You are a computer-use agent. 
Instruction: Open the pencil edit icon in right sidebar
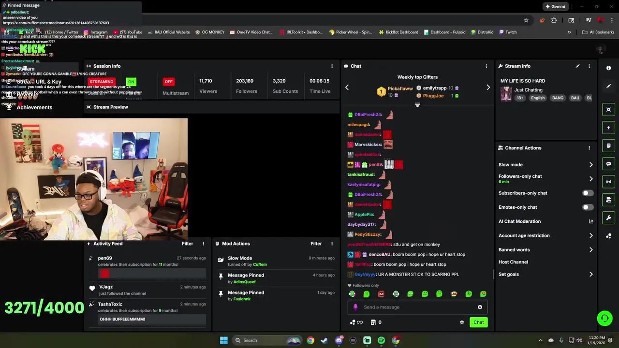pos(608,86)
